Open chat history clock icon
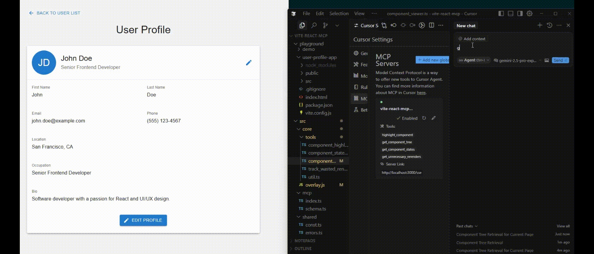594x254 pixels. [549, 25]
